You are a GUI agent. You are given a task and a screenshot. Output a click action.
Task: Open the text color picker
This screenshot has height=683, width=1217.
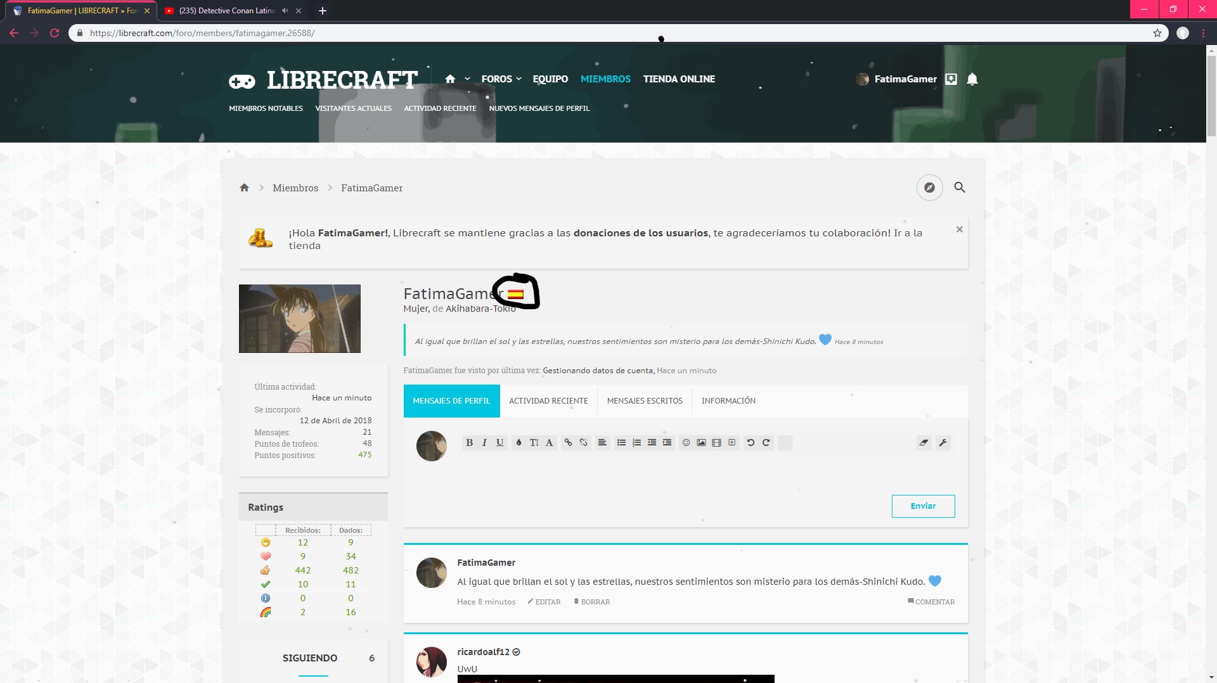tap(518, 443)
